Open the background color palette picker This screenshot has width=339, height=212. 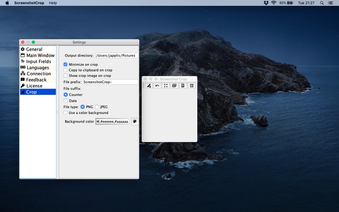click(x=135, y=121)
